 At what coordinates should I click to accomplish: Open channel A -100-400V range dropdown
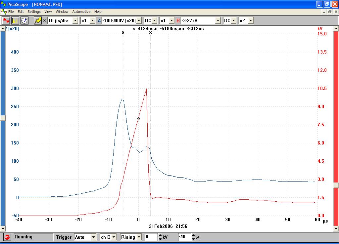point(138,20)
